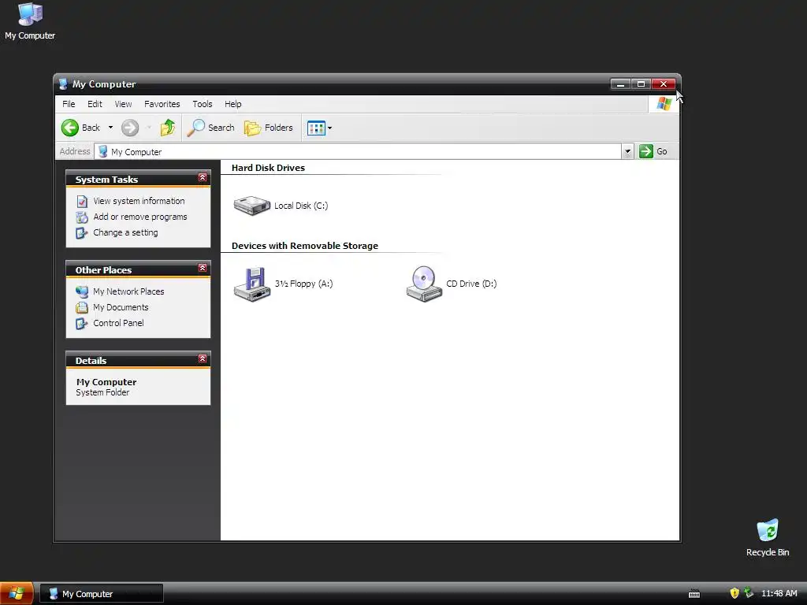Viewport: 807px width, 605px height.
Task: Open the Help menu
Action: click(232, 104)
